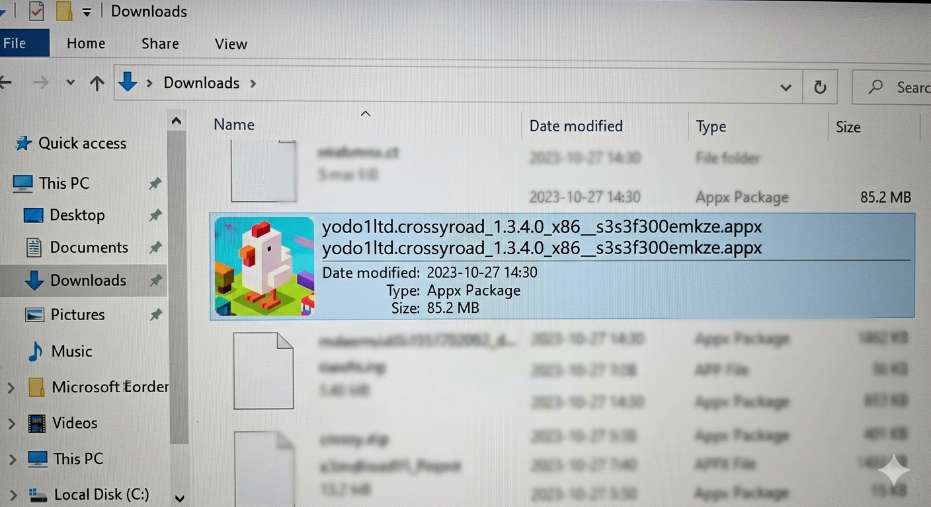The height and width of the screenshot is (507, 931).
Task: Sort files by Date modified column
Action: click(576, 126)
